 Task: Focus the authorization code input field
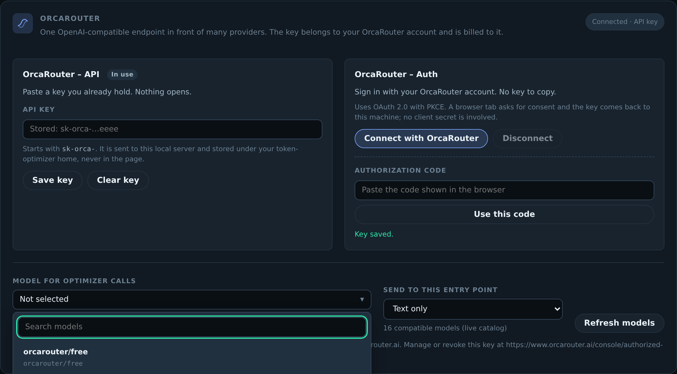[x=504, y=190]
